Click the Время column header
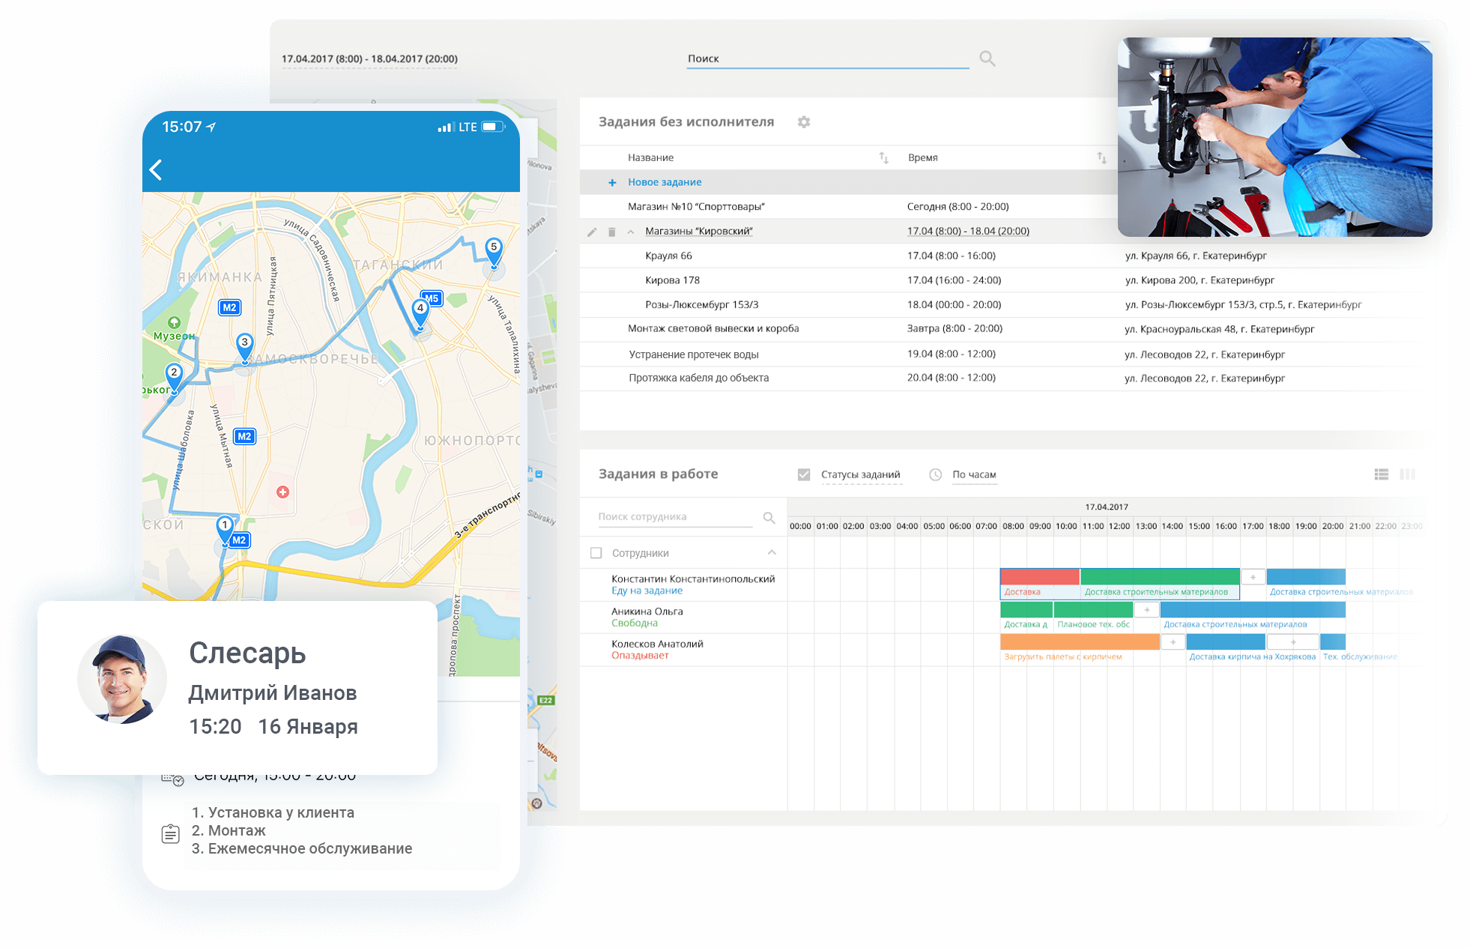1470x948 pixels. [922, 157]
